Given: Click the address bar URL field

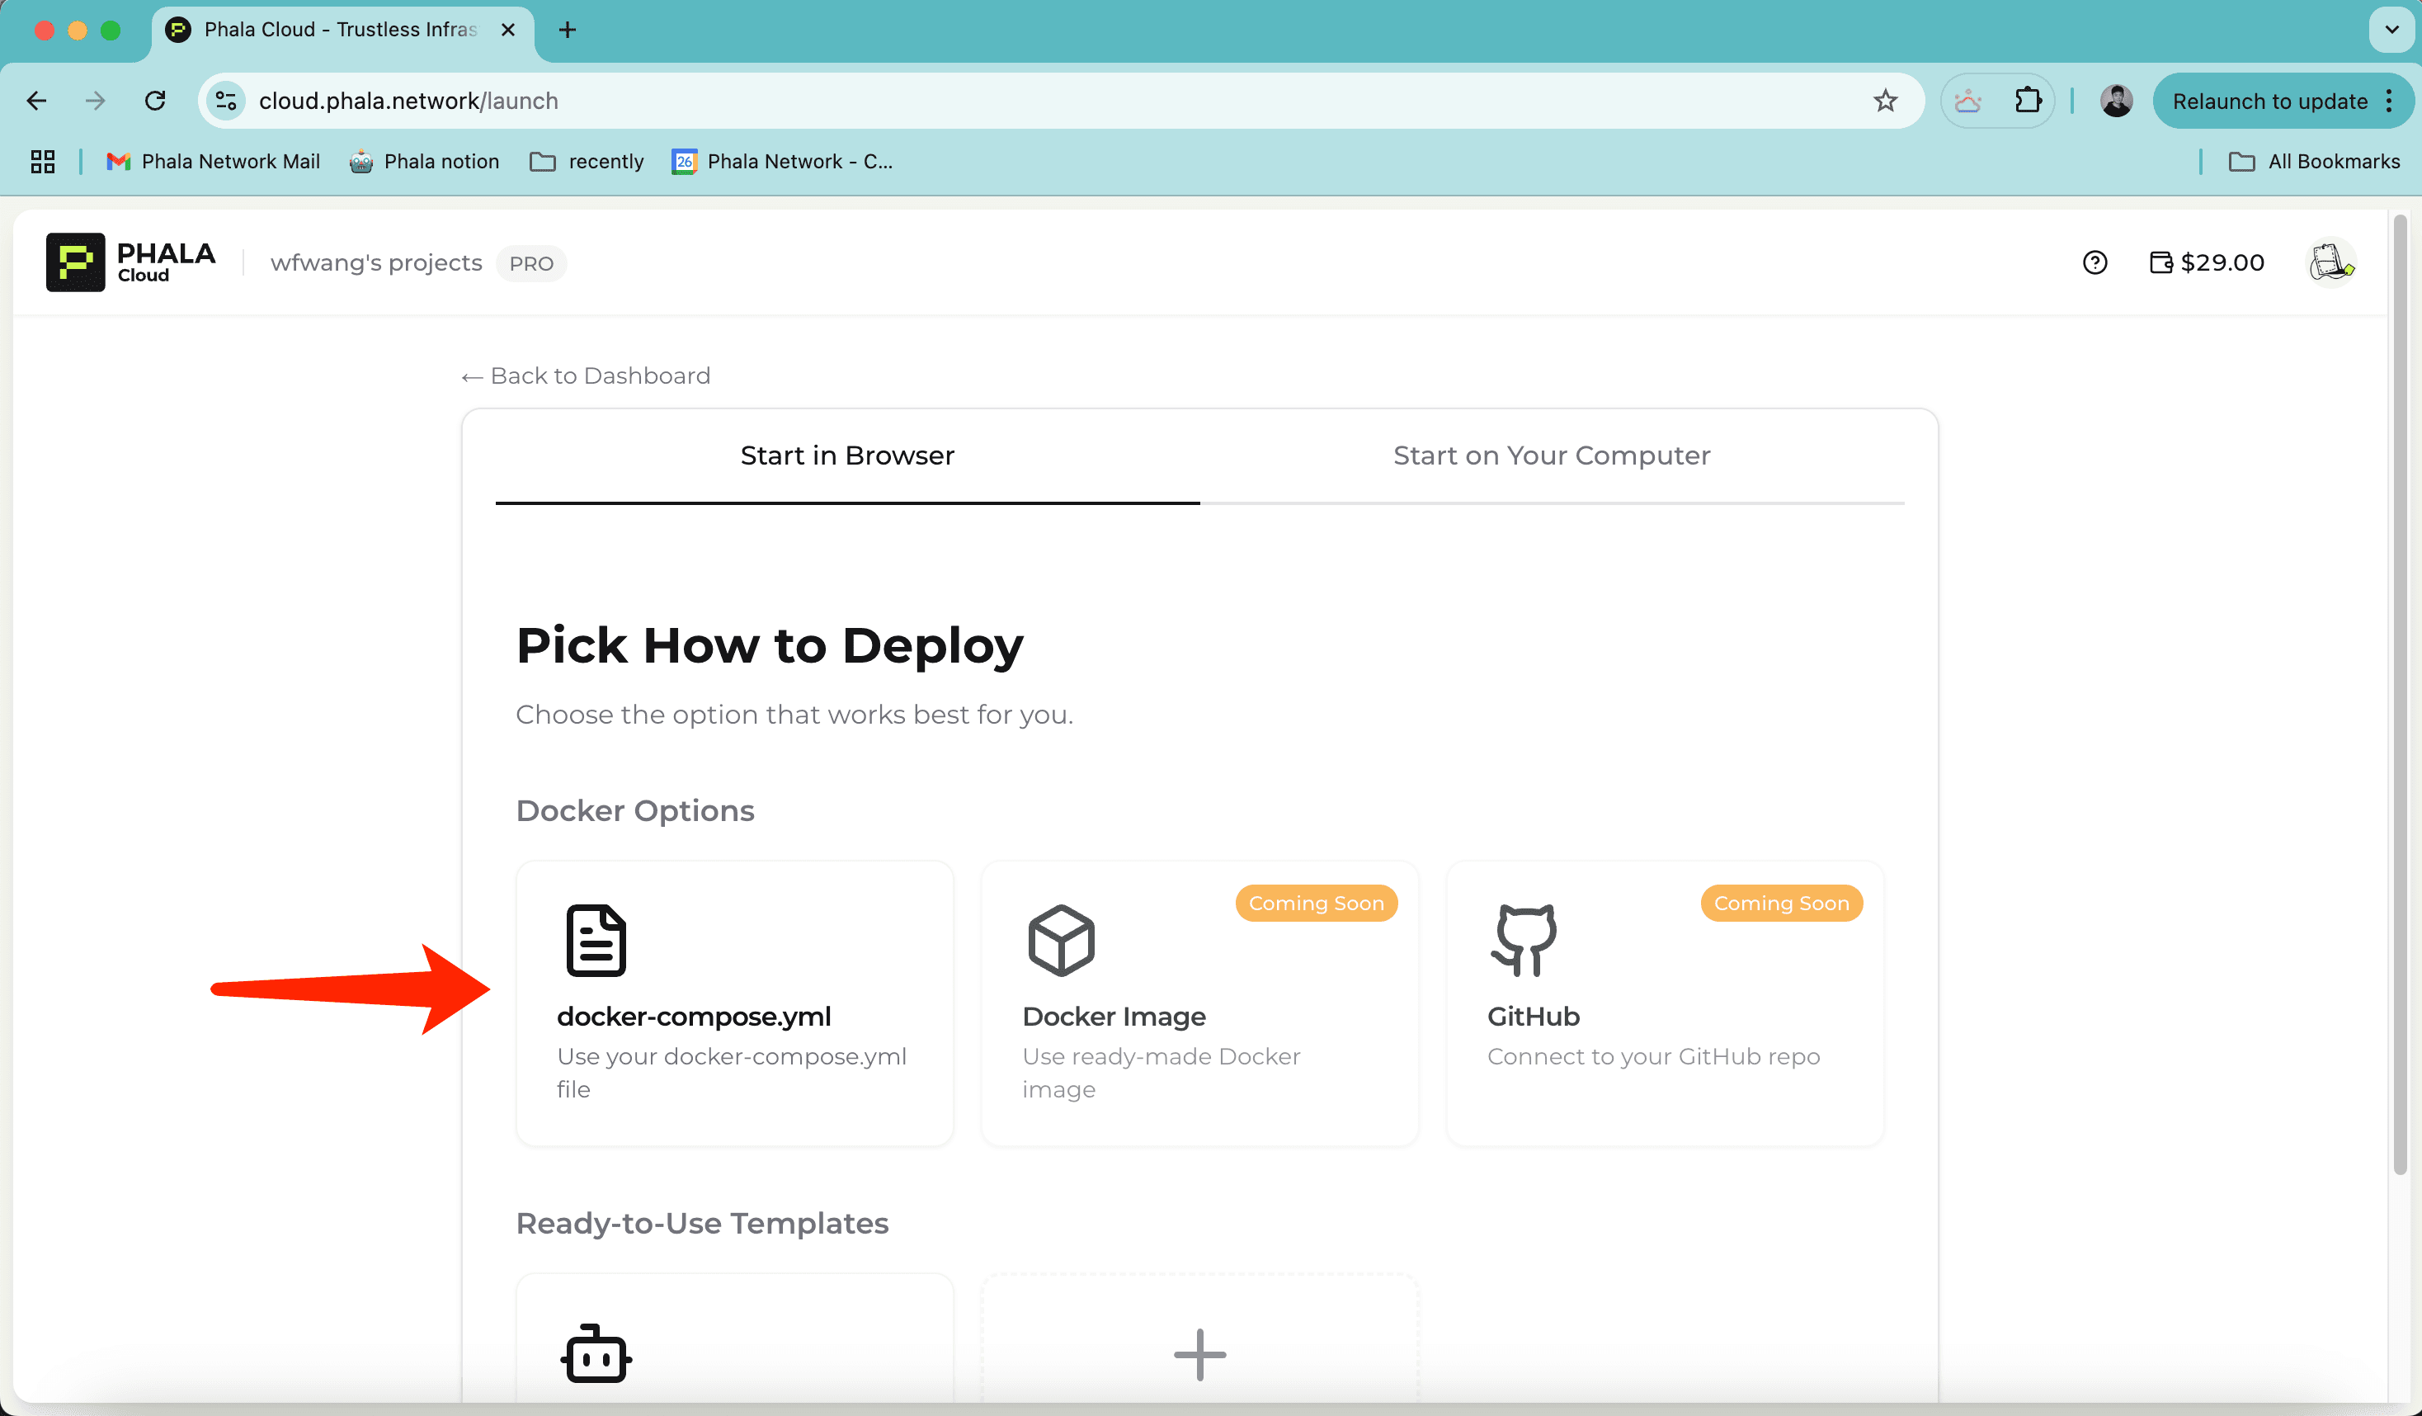Looking at the screenshot, I should 961,101.
